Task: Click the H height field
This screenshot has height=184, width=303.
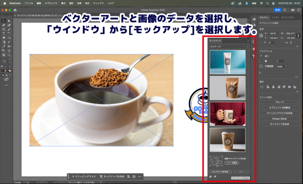Action: [x=290, y=38]
